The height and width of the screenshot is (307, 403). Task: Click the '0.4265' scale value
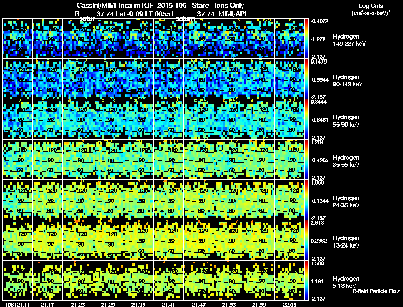point(320,160)
